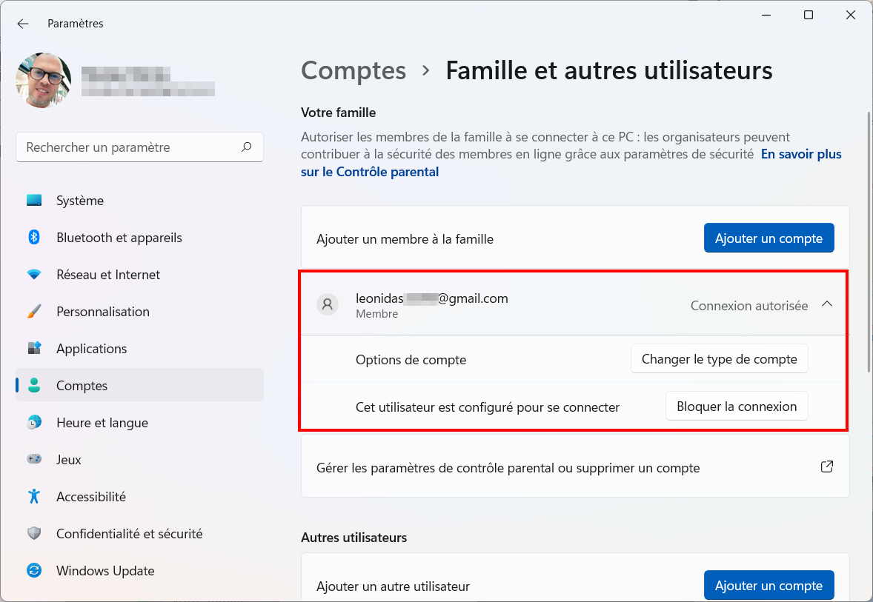Open En savoir plus sur le Contrôle parental

click(571, 162)
